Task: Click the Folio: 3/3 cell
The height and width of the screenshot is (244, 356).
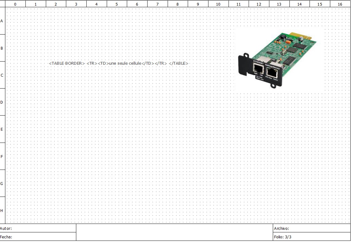Action: click(311, 237)
